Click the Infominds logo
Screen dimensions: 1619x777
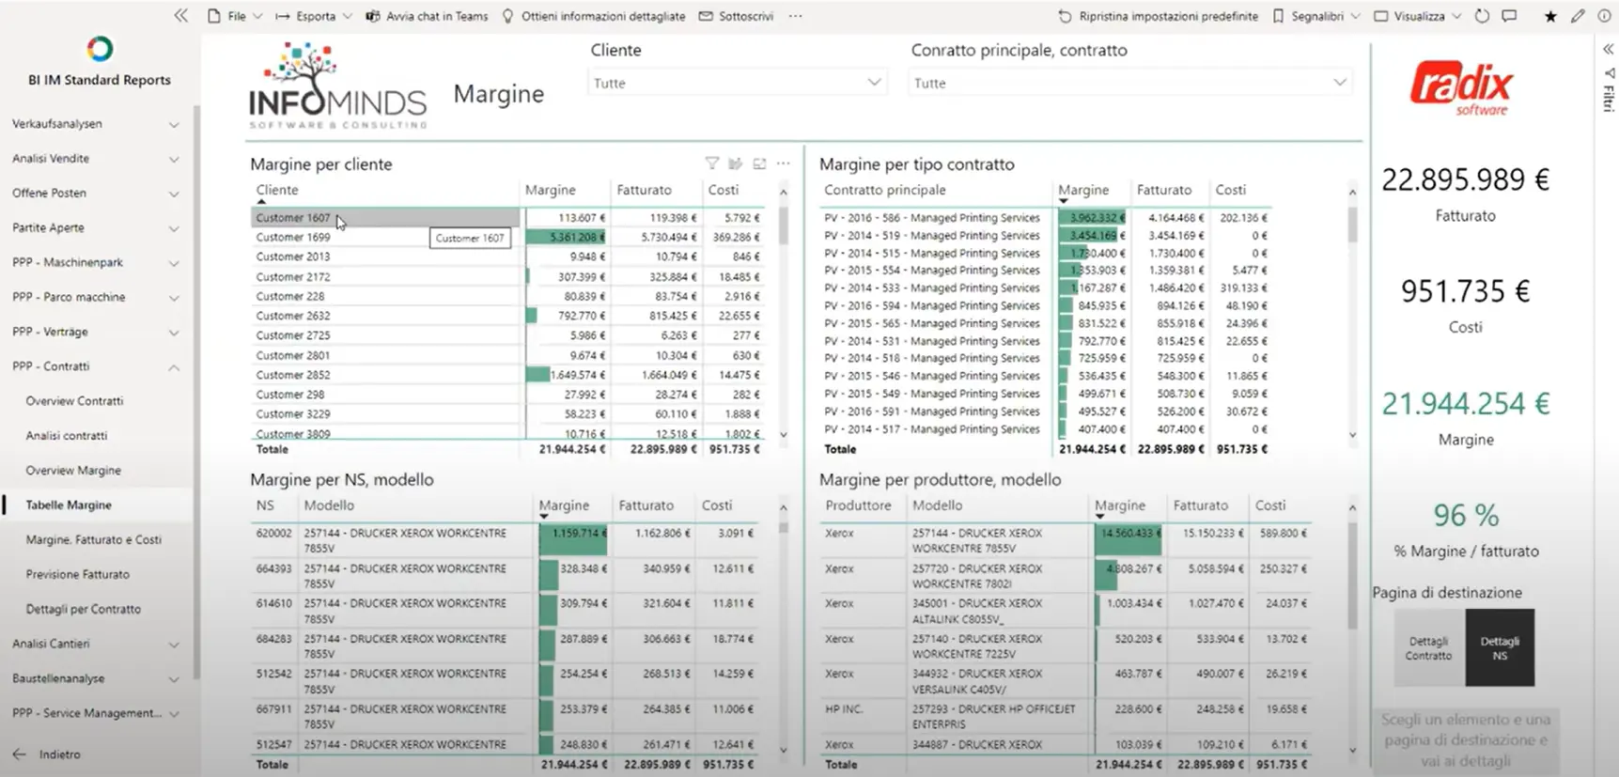[x=337, y=85]
